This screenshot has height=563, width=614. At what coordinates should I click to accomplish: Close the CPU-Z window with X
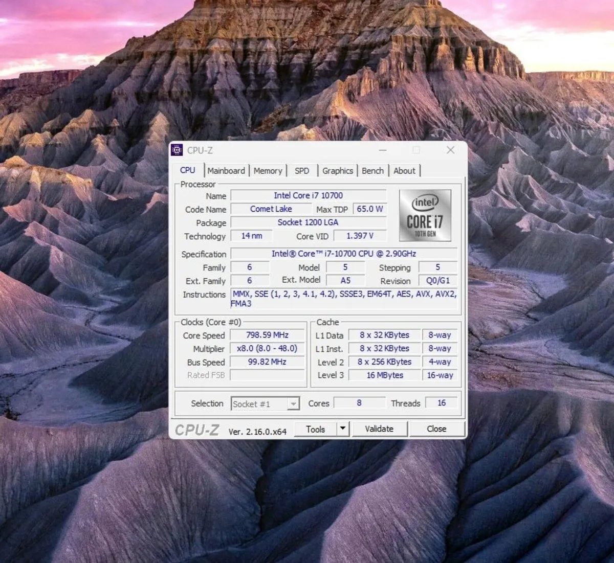450,150
